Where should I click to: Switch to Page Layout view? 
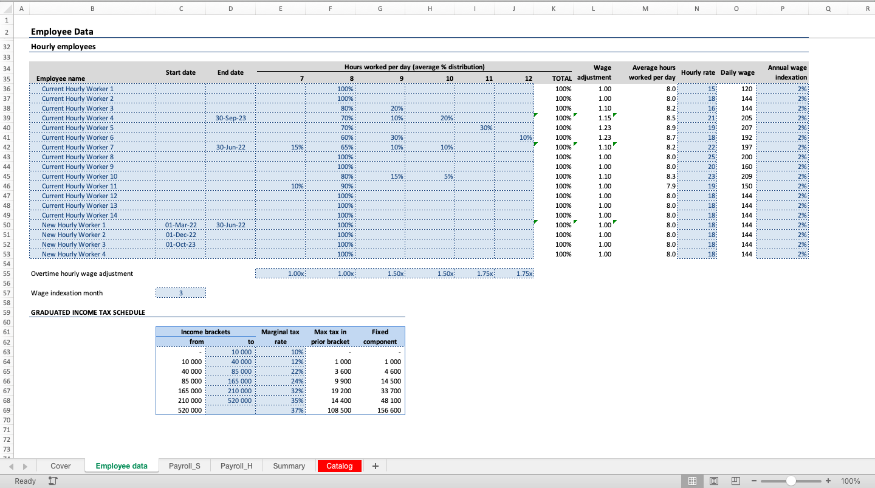(714, 481)
